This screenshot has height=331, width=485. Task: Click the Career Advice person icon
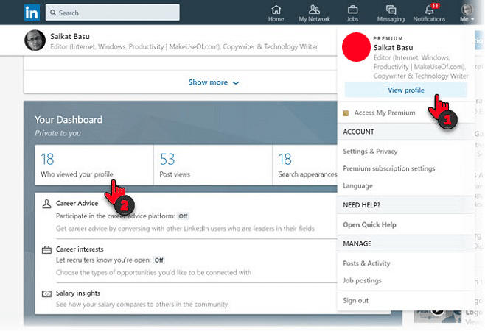click(x=46, y=204)
